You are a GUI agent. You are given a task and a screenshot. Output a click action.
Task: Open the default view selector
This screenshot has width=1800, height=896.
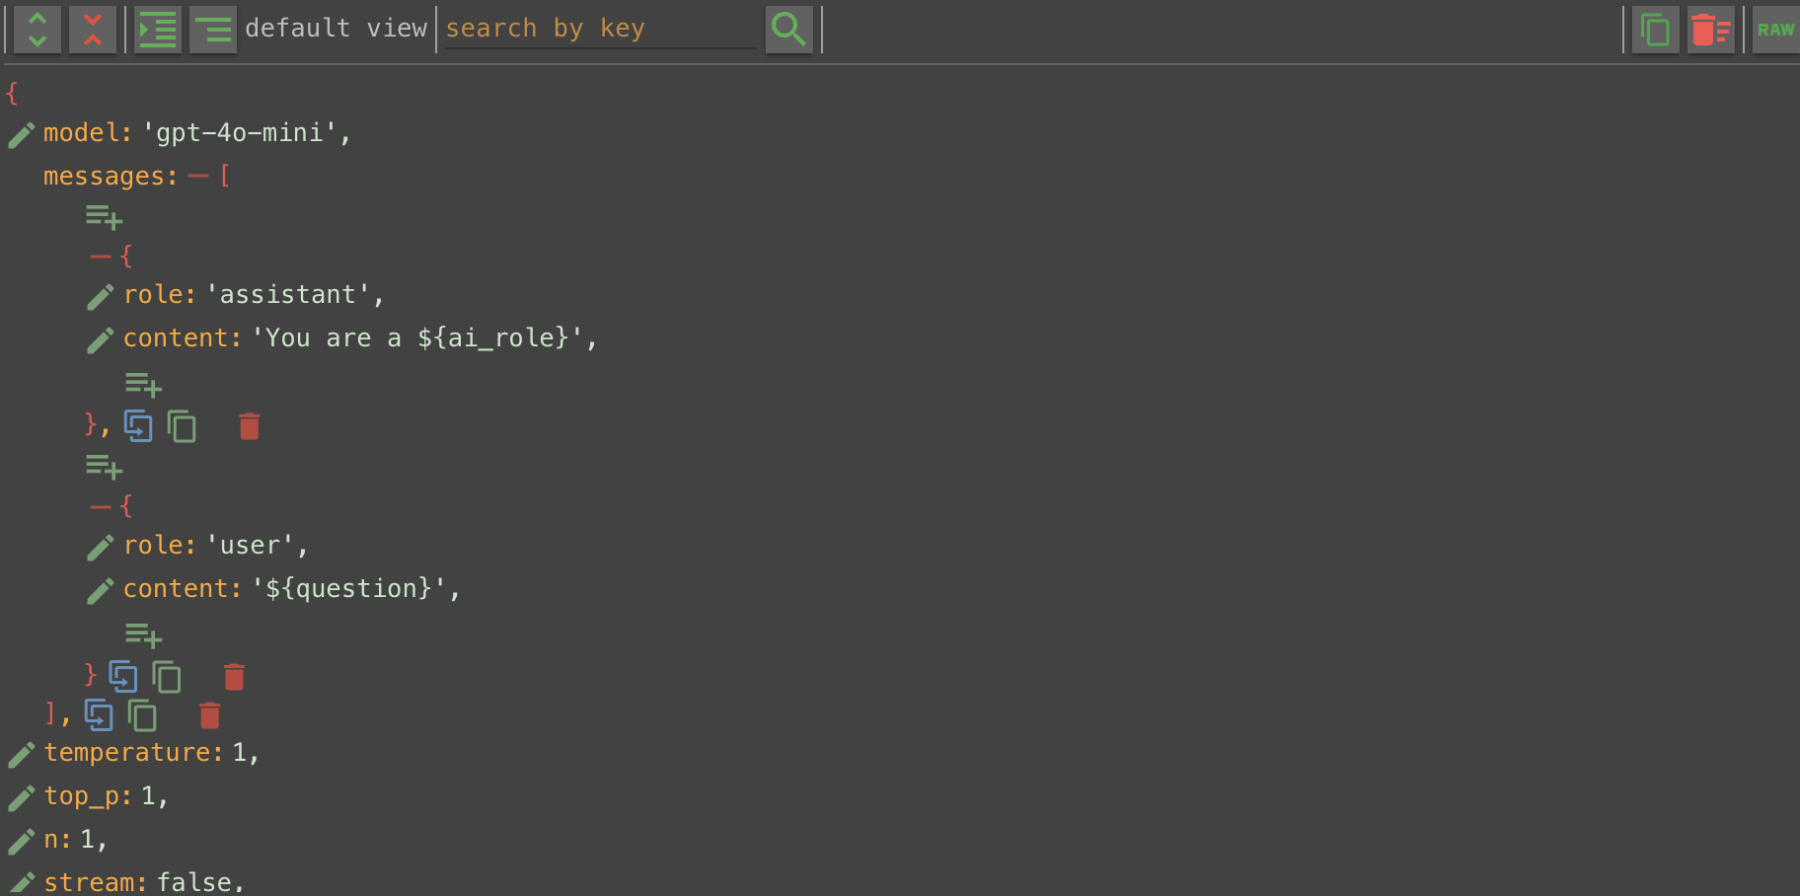point(336,29)
